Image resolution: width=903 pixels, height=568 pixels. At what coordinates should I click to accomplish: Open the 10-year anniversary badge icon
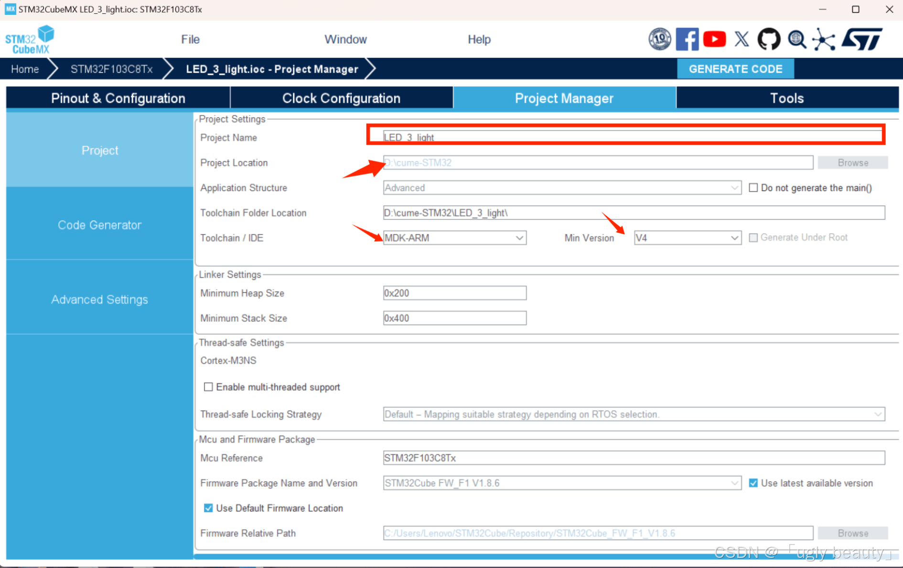659,39
